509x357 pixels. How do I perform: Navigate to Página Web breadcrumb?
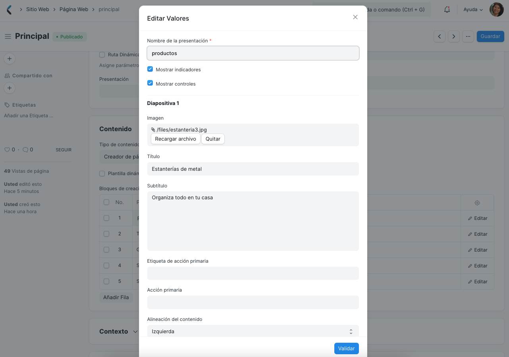pyautogui.click(x=73, y=9)
